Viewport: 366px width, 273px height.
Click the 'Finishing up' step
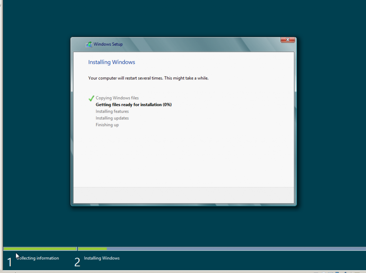(107, 125)
